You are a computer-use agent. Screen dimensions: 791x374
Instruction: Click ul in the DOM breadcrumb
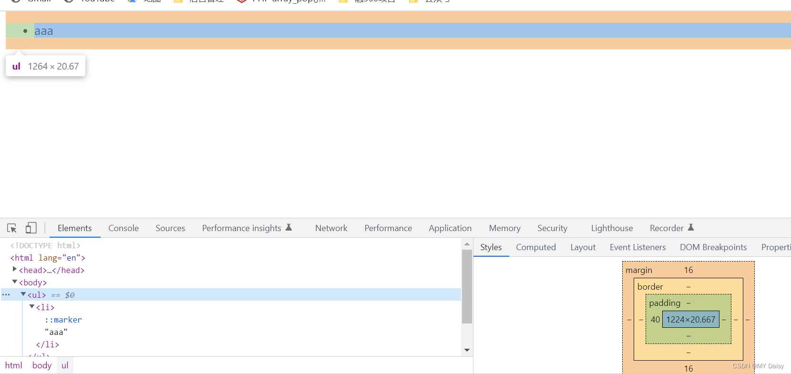[x=65, y=365]
